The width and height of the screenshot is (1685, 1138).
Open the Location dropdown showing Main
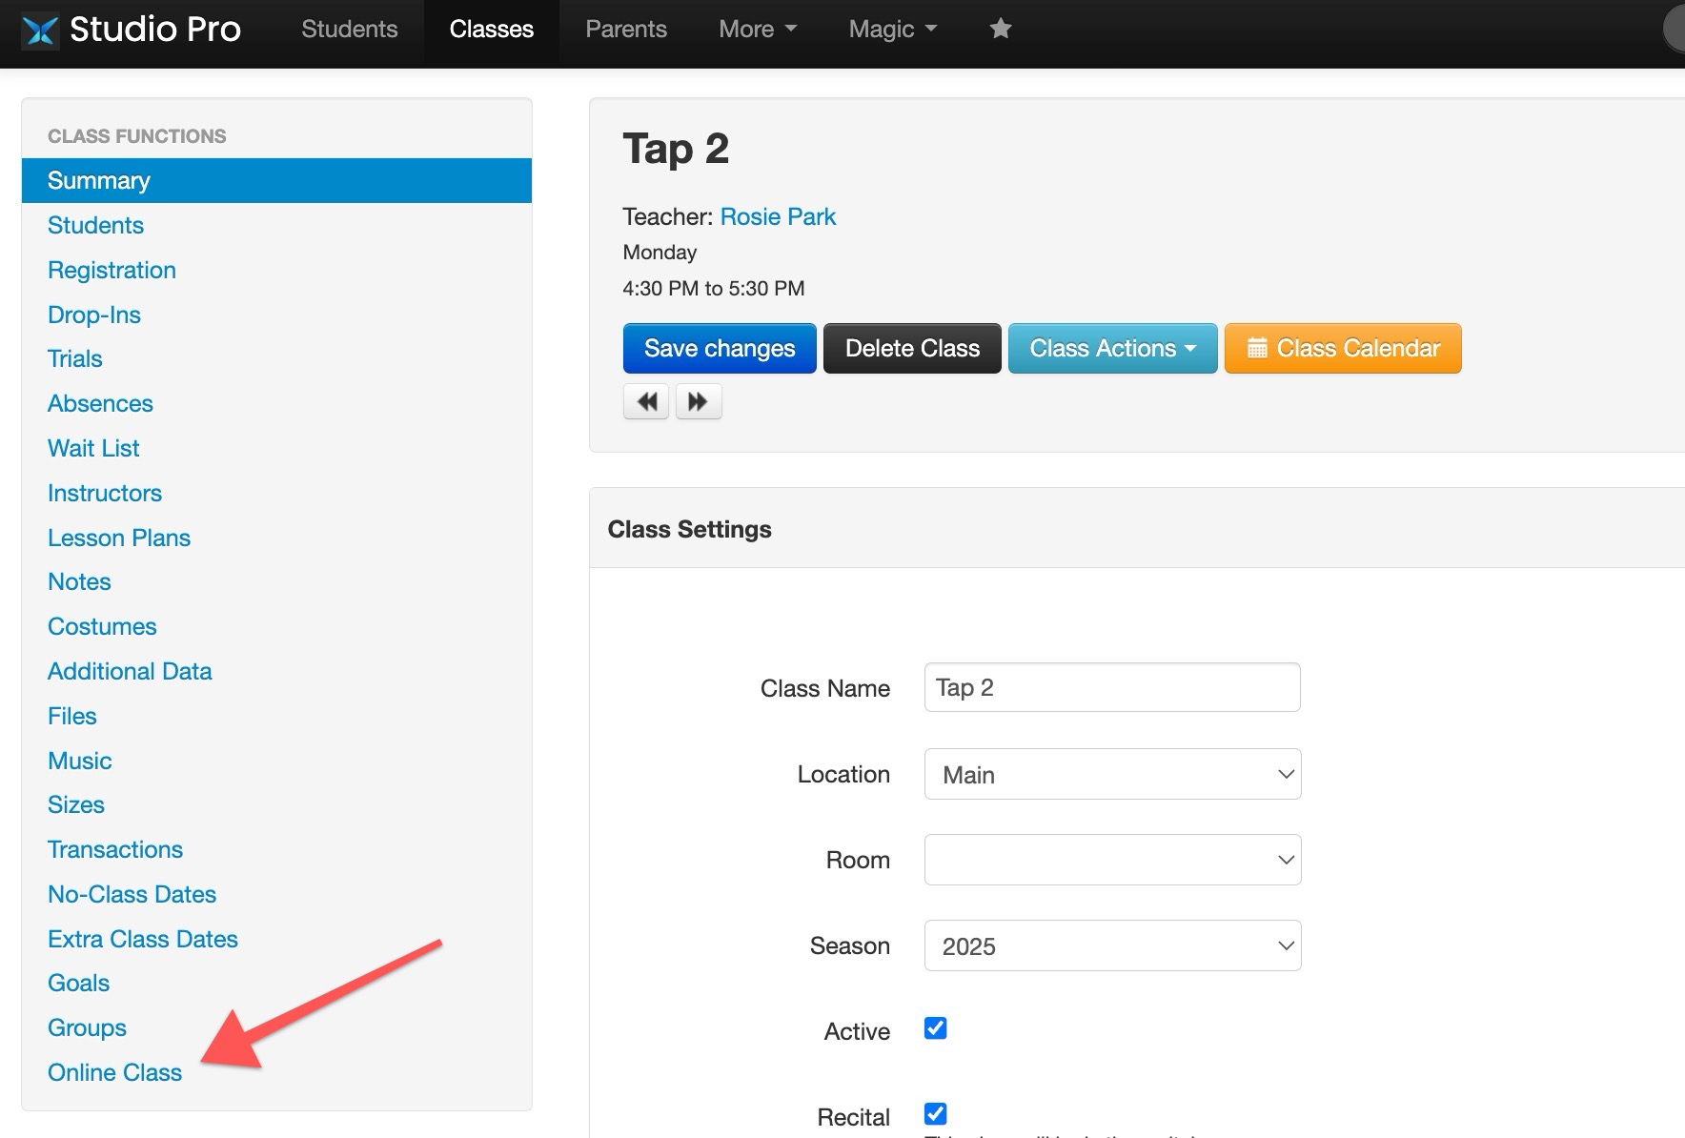[1112, 774]
